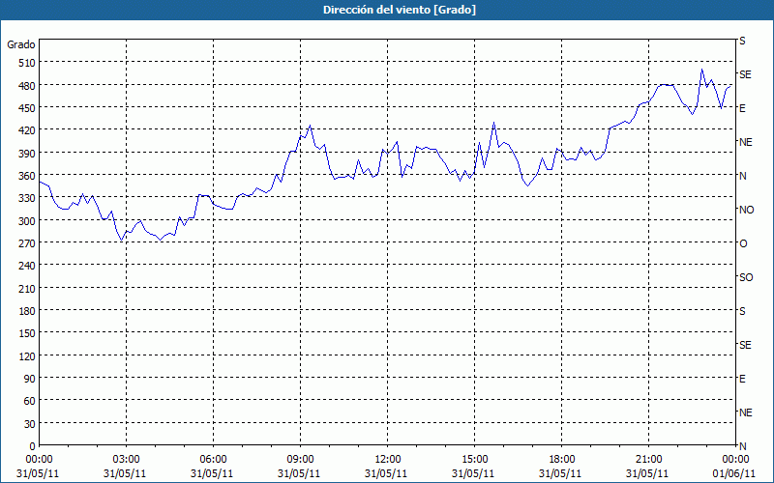Select the 03:00 time axis label
This screenshot has width=774, height=483.
tap(127, 459)
